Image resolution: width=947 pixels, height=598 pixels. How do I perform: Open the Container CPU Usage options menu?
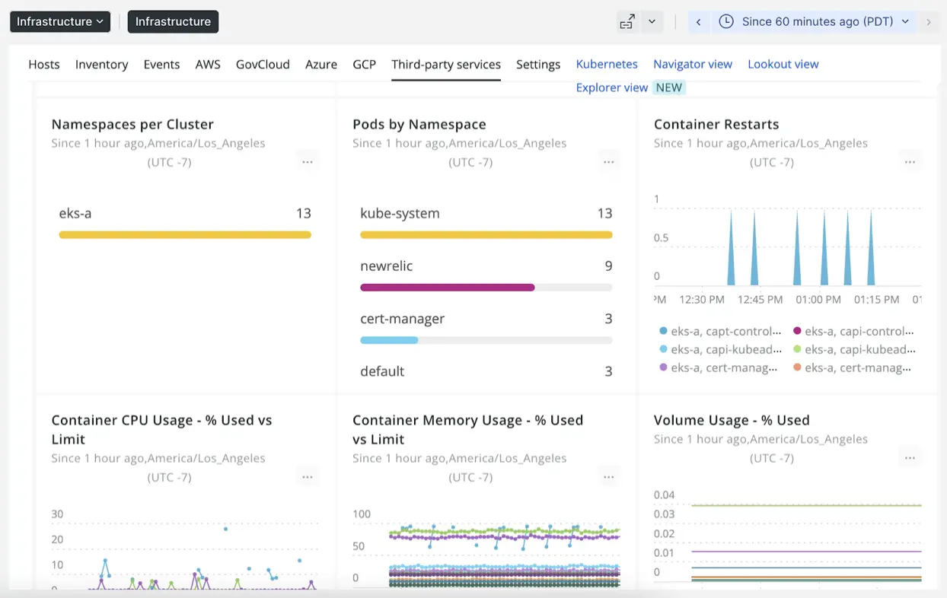tap(308, 476)
